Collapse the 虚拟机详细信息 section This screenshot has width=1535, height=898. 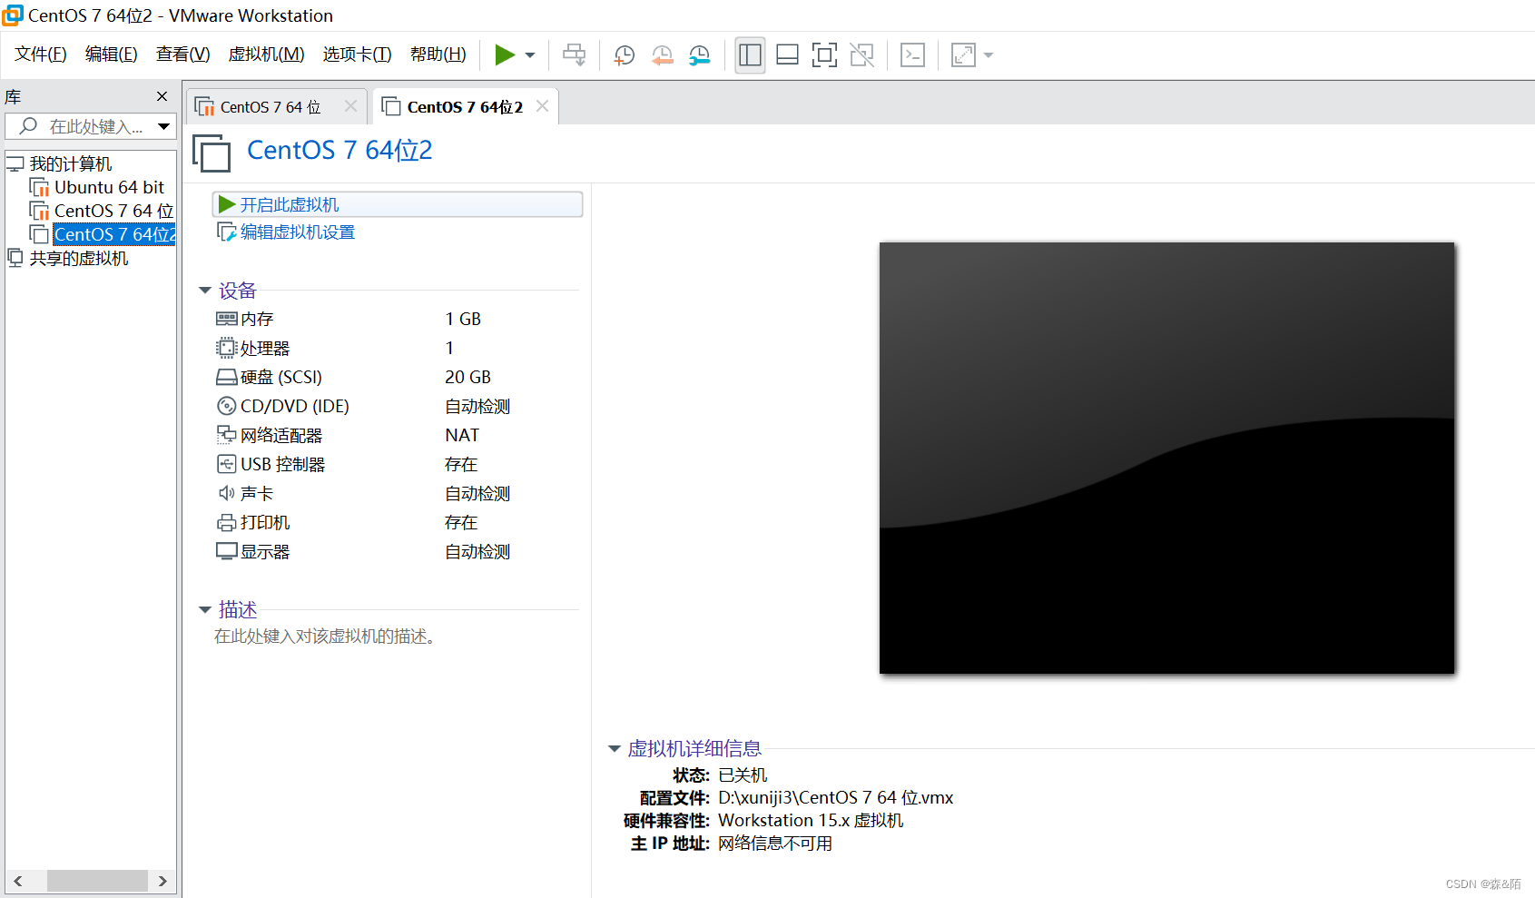coord(615,749)
